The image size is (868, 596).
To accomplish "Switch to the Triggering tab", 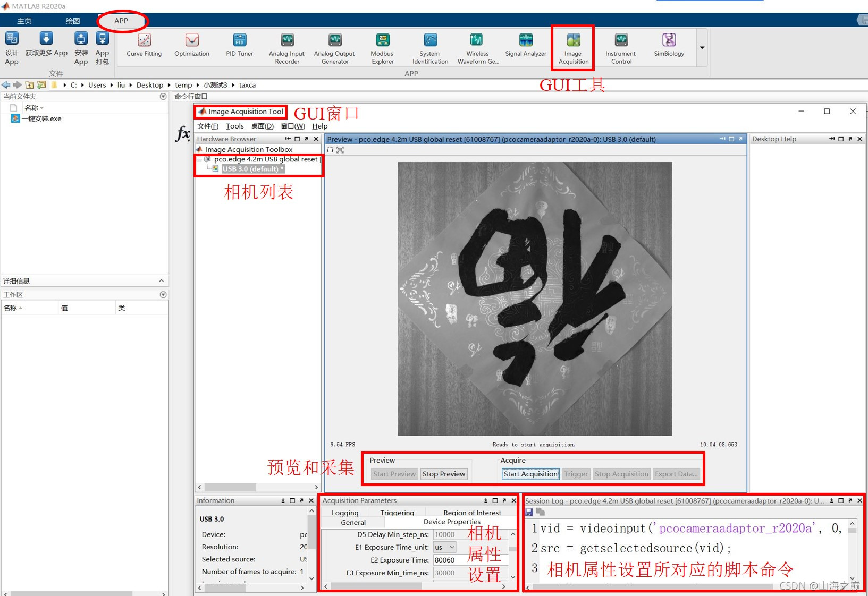I will point(397,512).
